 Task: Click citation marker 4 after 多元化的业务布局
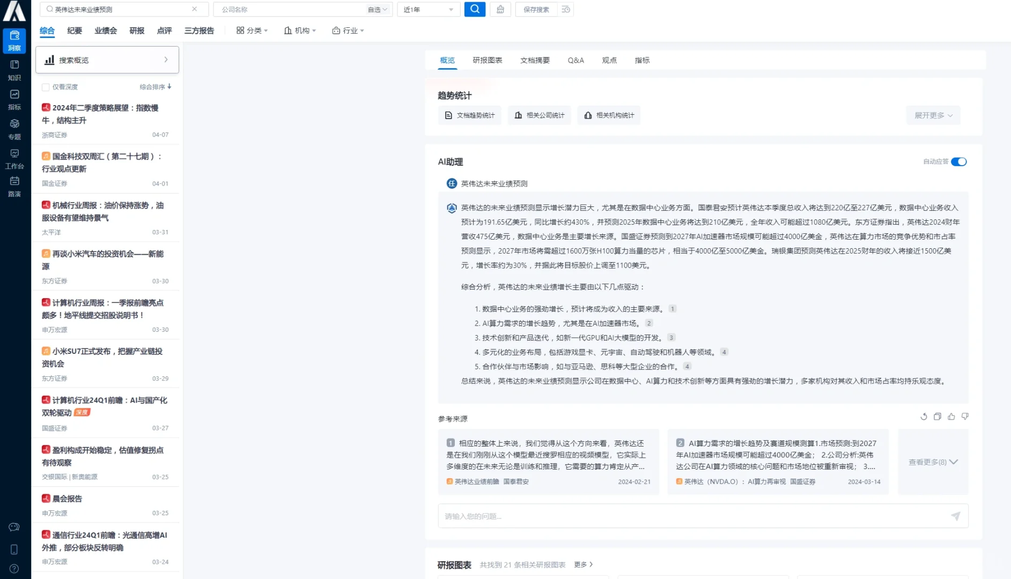click(x=724, y=352)
